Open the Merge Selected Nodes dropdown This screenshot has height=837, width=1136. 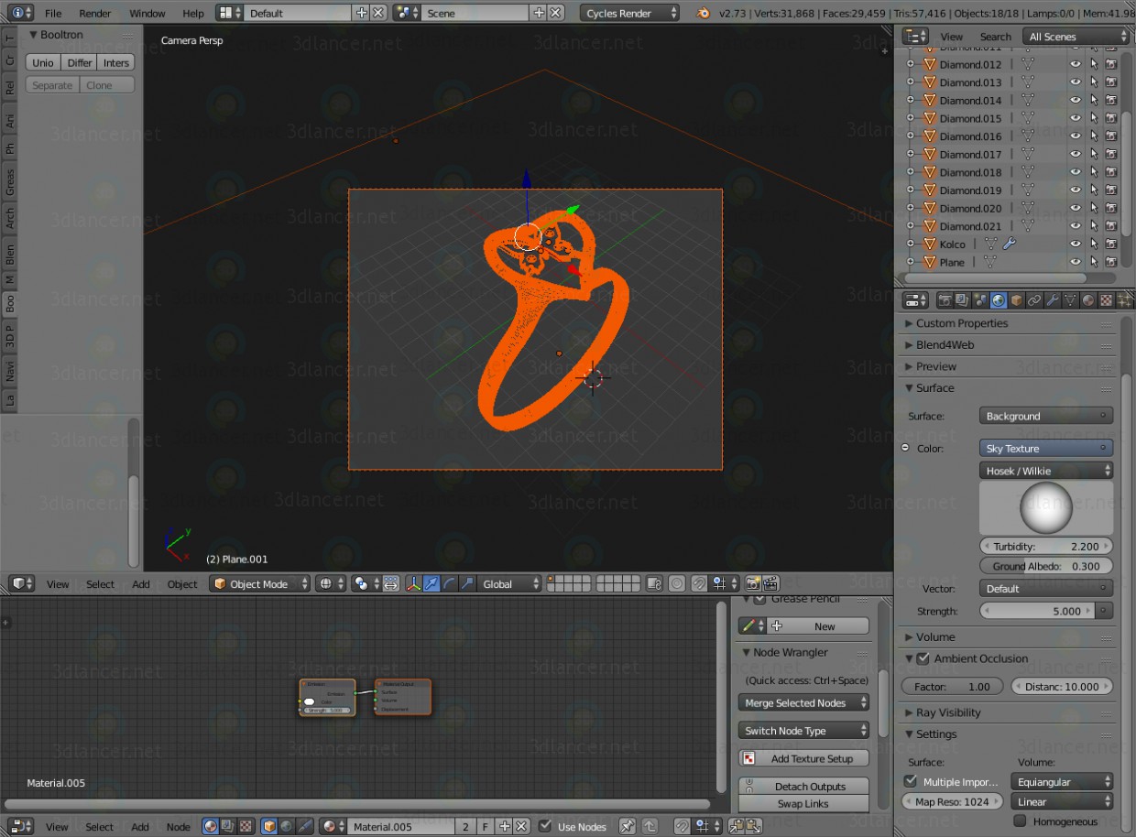point(803,703)
